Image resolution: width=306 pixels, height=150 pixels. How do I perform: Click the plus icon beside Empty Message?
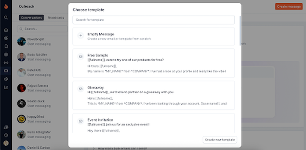(x=80, y=36)
